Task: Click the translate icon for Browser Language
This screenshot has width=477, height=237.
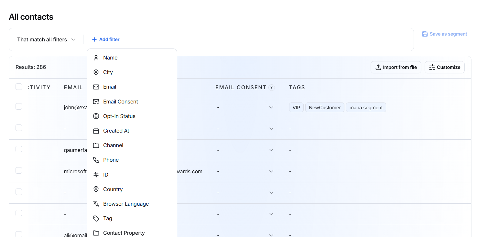Action: click(x=96, y=204)
